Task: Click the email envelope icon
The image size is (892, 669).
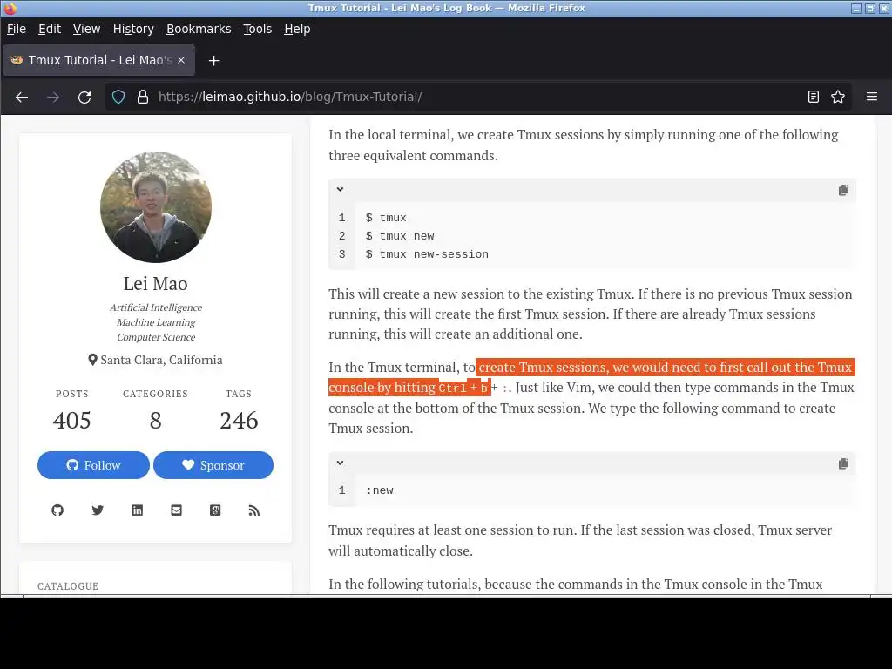Action: 176,510
